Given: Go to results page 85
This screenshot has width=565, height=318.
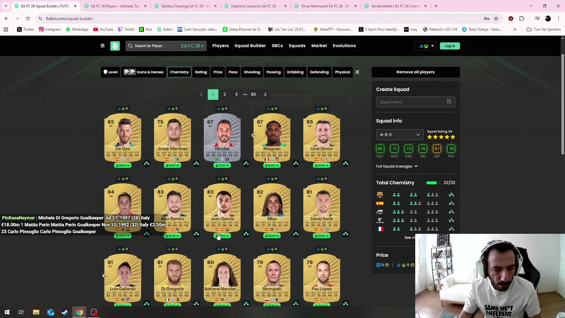Looking at the screenshot, I should (x=253, y=94).
